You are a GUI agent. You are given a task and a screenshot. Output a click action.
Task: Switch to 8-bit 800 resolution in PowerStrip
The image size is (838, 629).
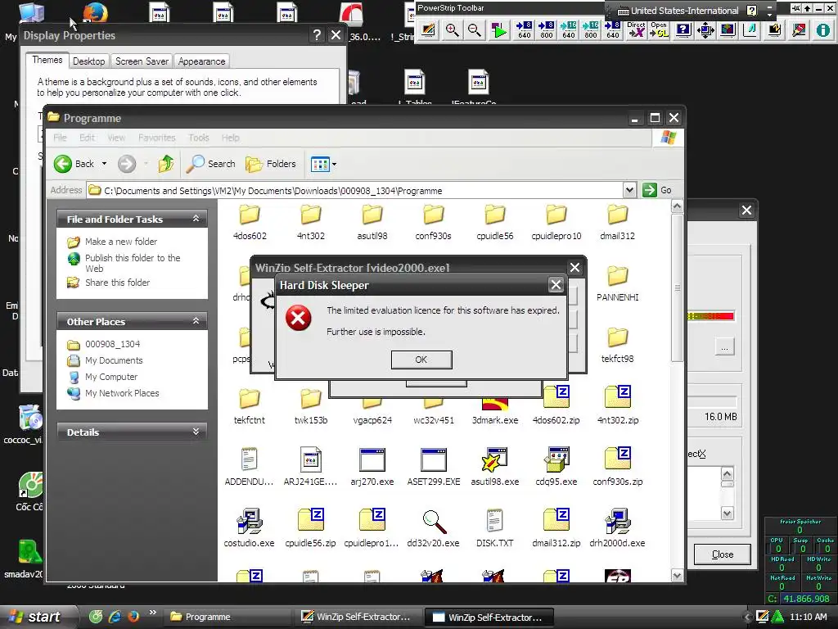(x=546, y=30)
